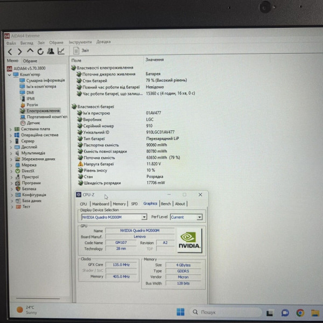Open File Explorer from the taskbar
This screenshot has height=323, width=323.
pyautogui.click(x=315, y=313)
